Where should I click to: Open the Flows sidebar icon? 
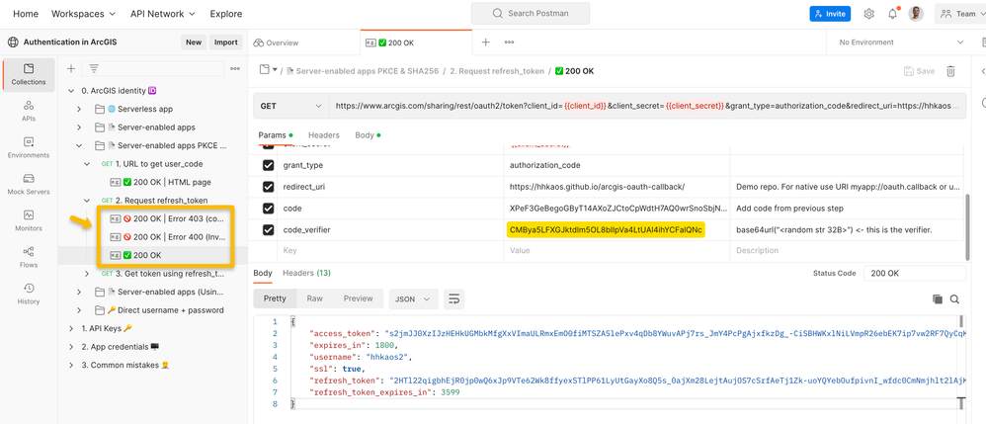[29, 256]
